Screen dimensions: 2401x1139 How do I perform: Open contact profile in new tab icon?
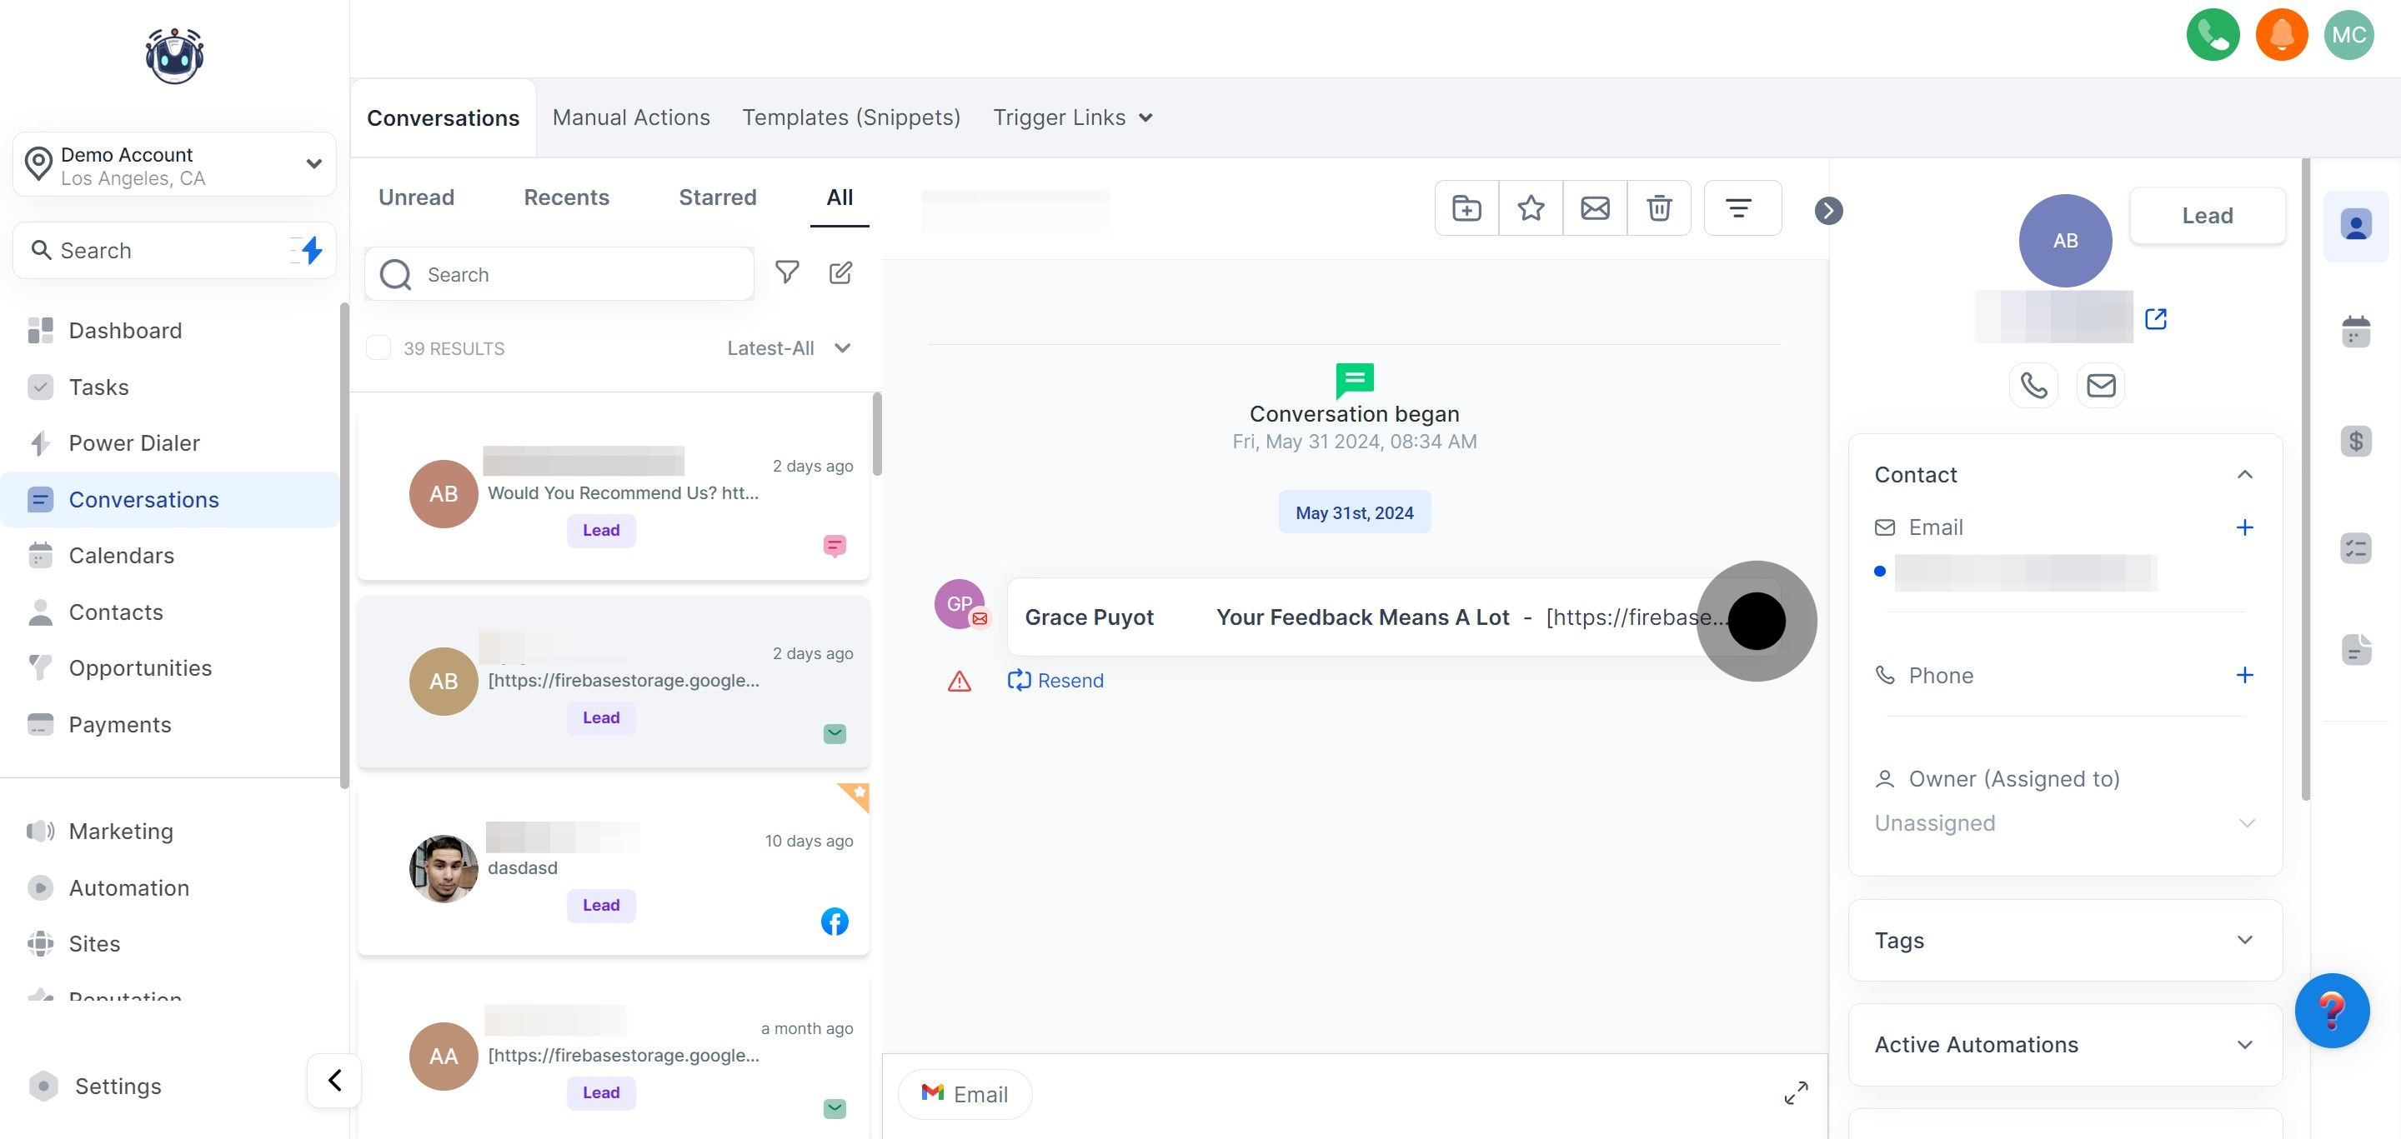click(2155, 318)
